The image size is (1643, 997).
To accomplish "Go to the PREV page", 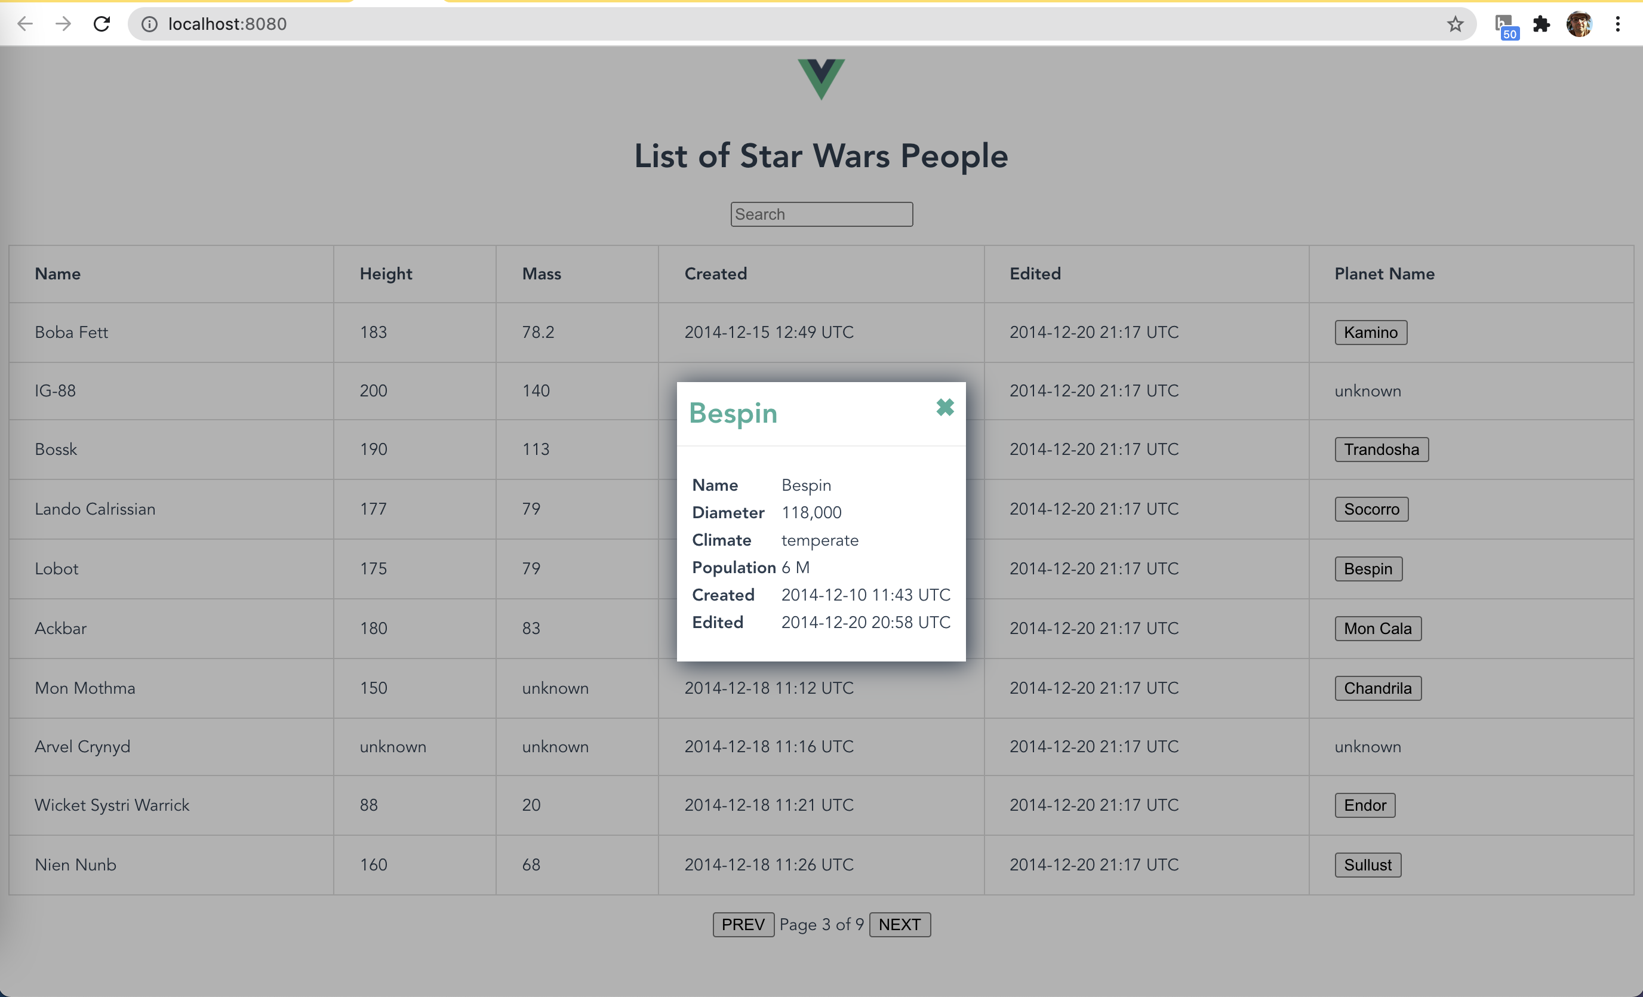I will pos(743,924).
